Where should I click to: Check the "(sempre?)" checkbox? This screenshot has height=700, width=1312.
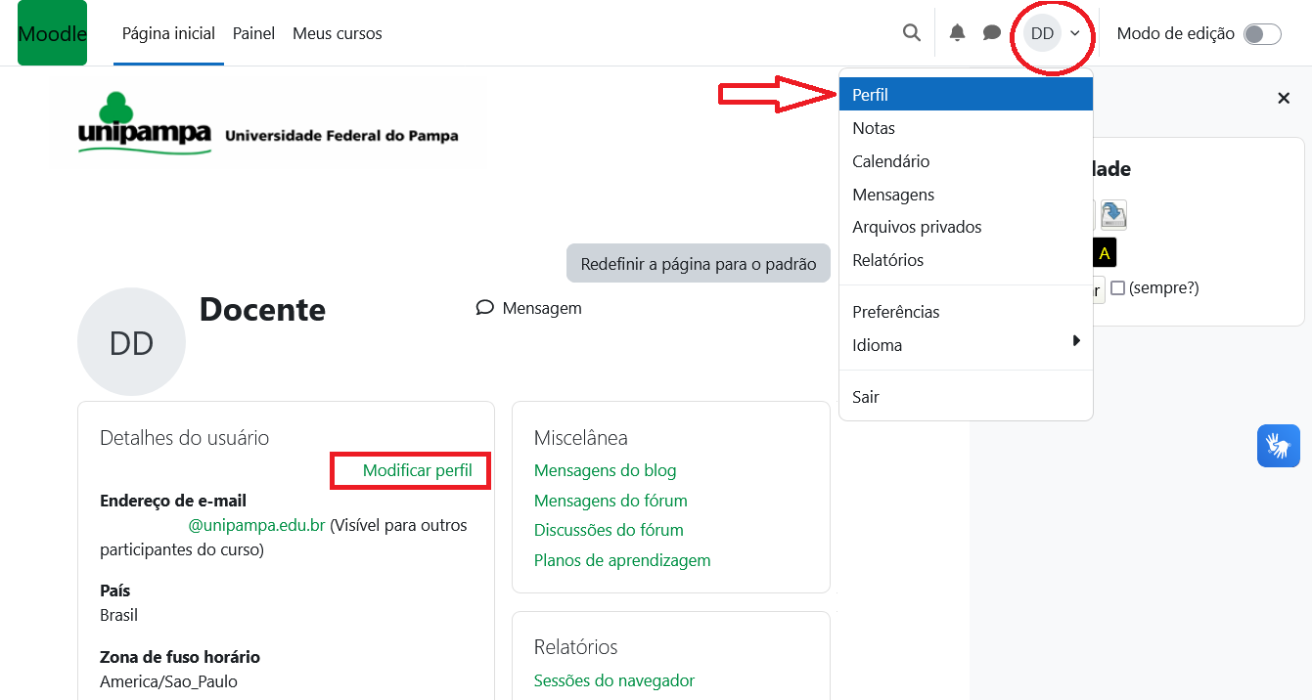(1118, 288)
